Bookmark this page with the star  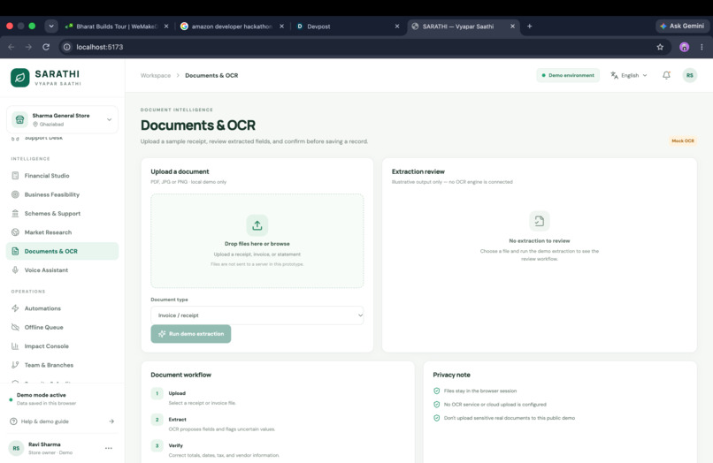660,47
